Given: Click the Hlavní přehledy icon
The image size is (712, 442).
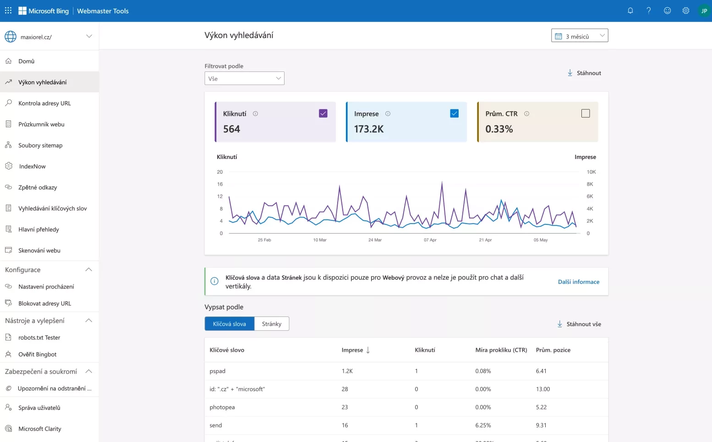Looking at the screenshot, I should pos(8,229).
